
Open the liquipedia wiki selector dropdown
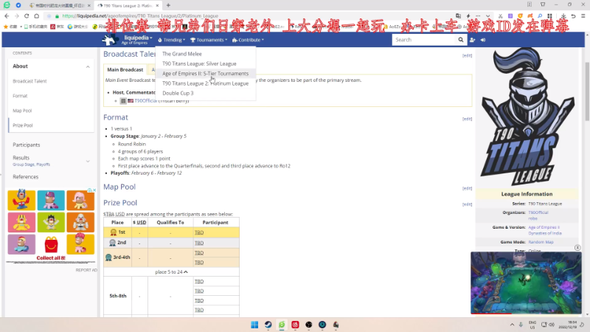138,40
